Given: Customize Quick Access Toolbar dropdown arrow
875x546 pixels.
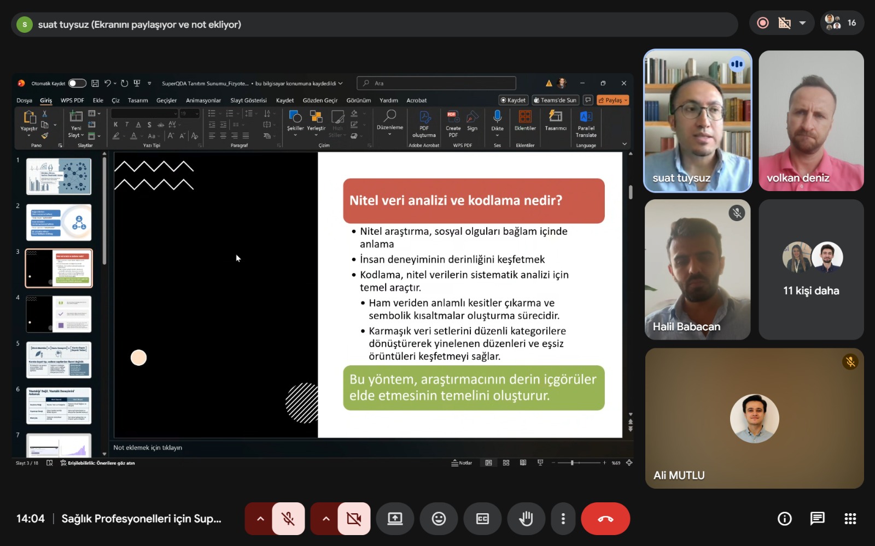Looking at the screenshot, I should pos(149,84).
